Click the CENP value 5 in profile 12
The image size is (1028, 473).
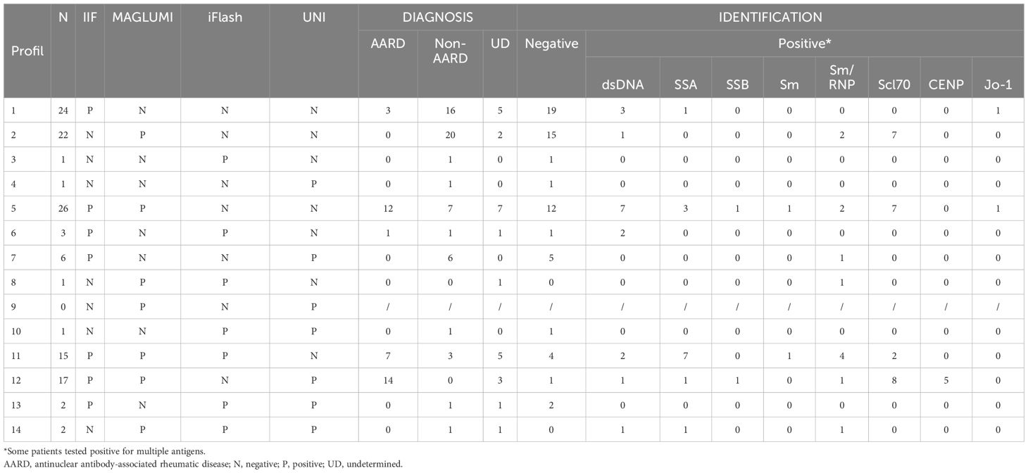946,381
